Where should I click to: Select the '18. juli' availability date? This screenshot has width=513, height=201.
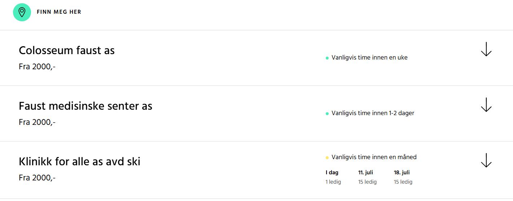coord(402,172)
